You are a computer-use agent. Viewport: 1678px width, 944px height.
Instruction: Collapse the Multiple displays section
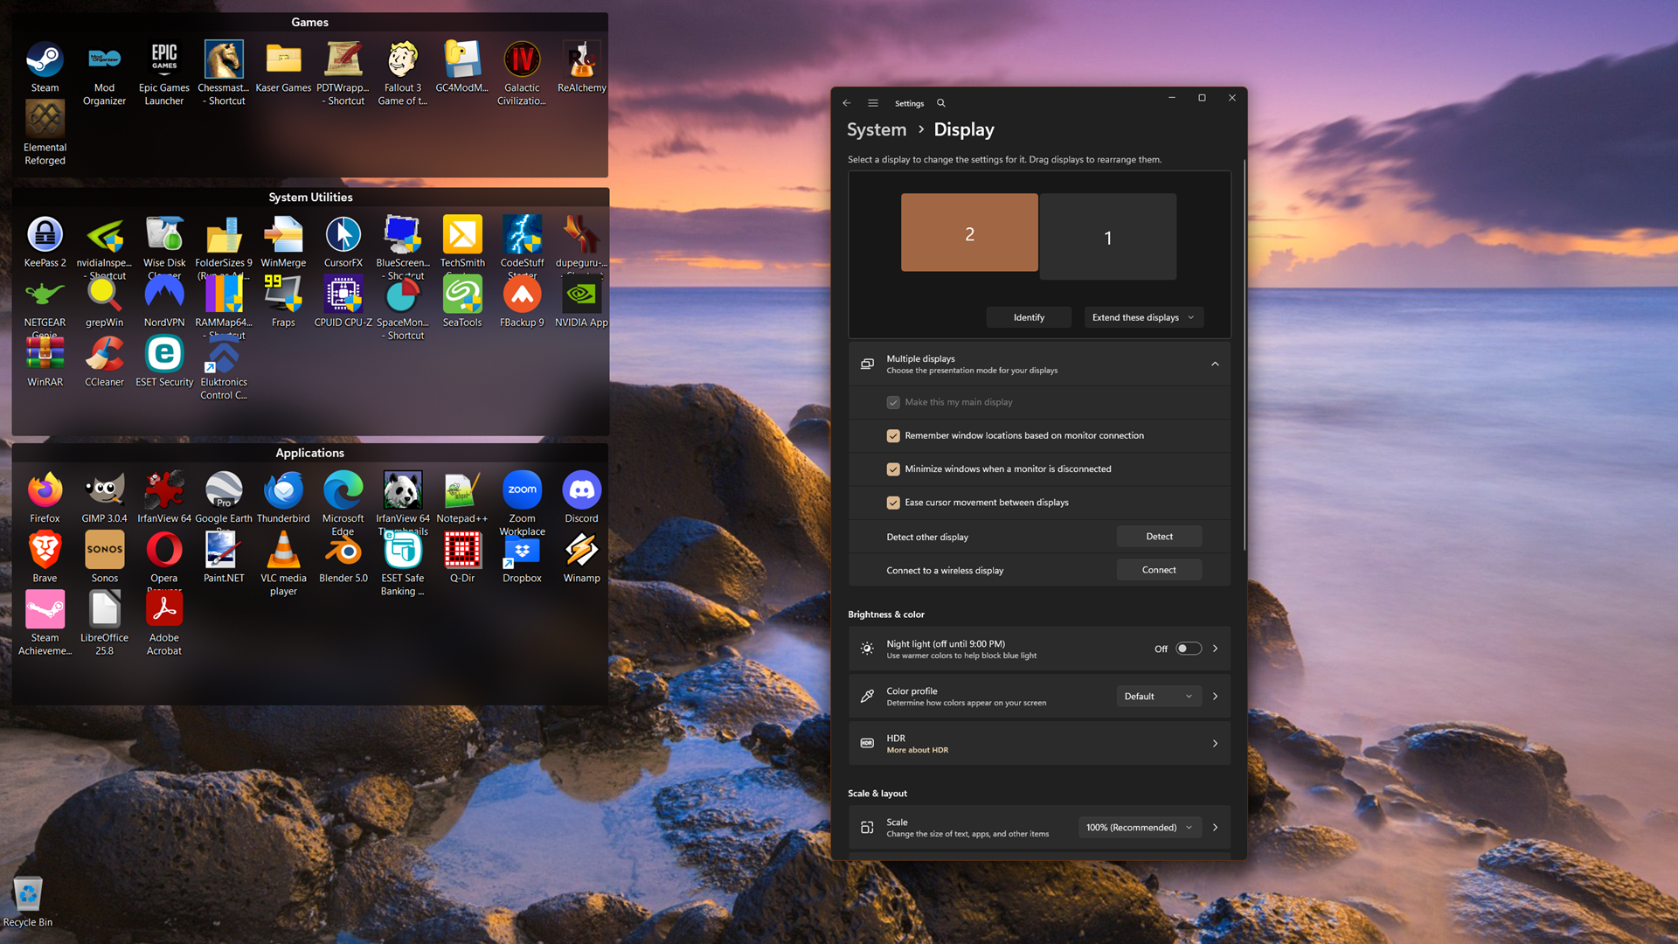(1215, 364)
